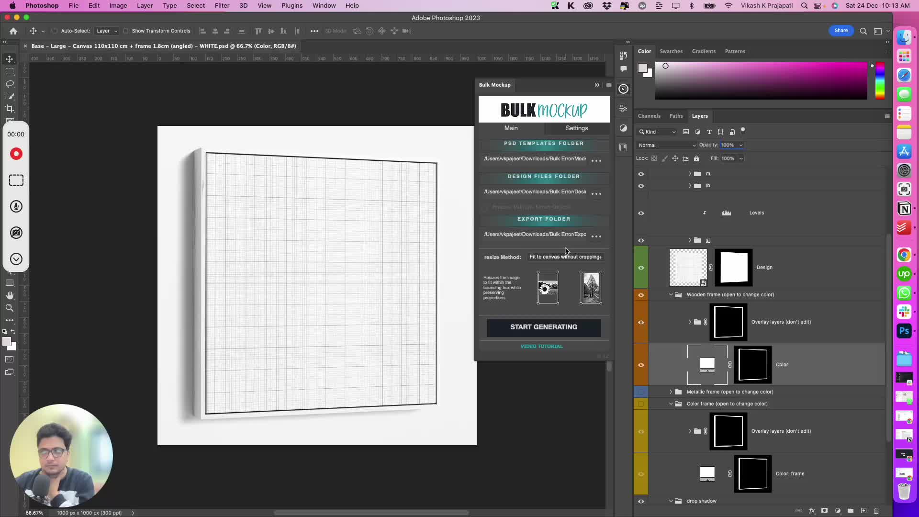Viewport: 919px width, 517px height.
Task: Open the Normal blend mode dropdown
Action: tap(666, 145)
